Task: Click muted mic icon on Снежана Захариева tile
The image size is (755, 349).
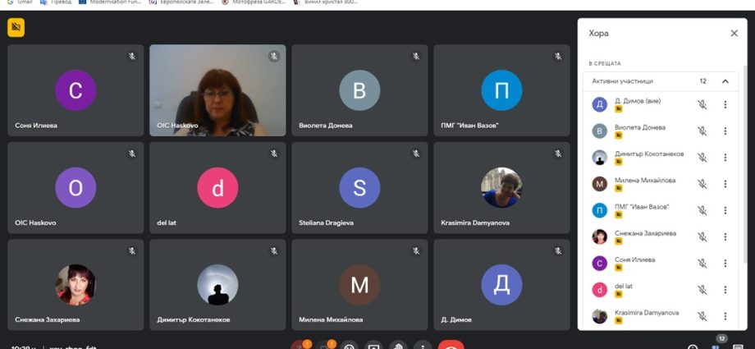Action: point(131,250)
